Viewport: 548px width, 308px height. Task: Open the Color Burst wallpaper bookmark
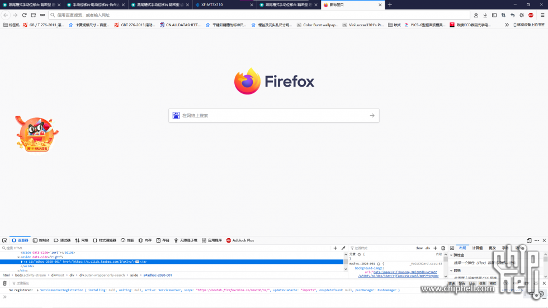click(x=318, y=25)
